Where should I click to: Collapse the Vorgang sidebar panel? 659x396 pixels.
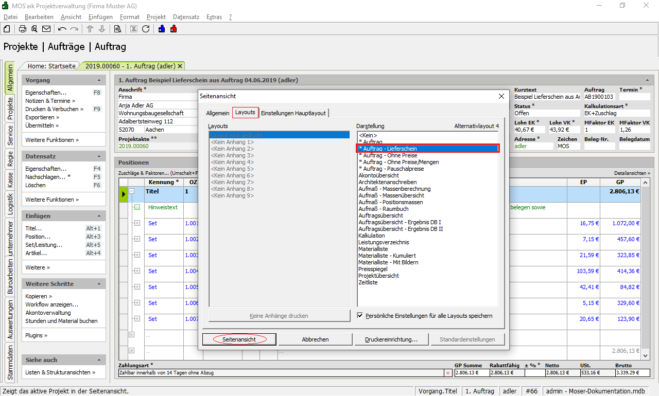coord(99,81)
